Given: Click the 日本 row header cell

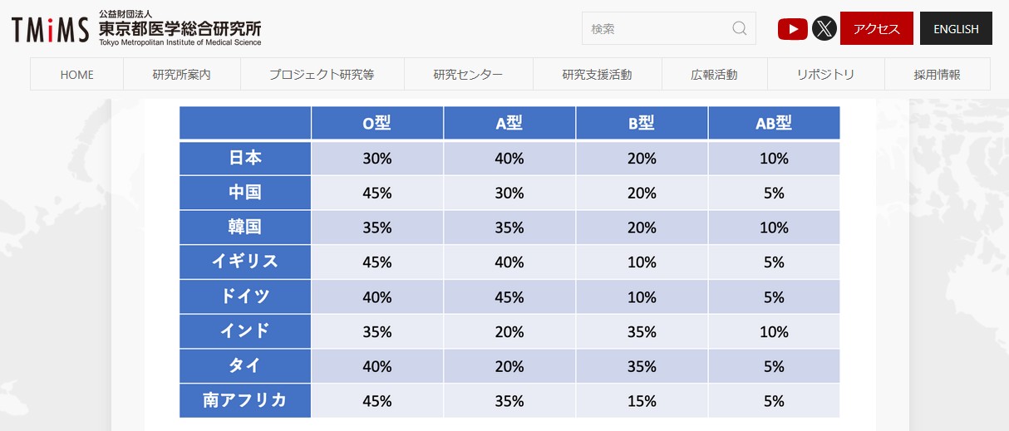Looking at the screenshot, I should 245,158.
